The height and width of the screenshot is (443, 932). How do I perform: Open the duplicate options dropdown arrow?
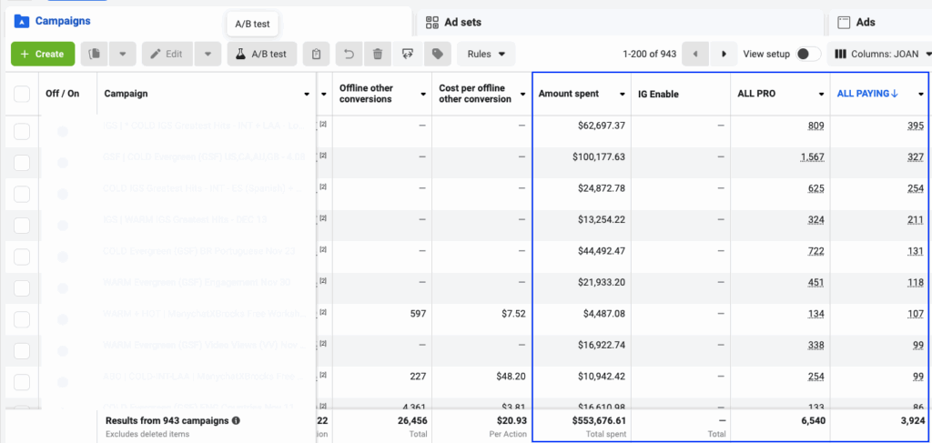tap(123, 54)
